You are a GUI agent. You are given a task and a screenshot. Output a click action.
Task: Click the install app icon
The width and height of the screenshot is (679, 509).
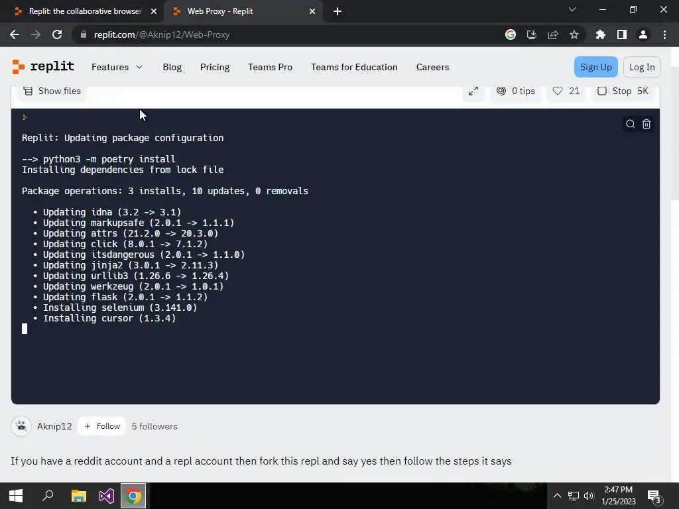[532, 34]
